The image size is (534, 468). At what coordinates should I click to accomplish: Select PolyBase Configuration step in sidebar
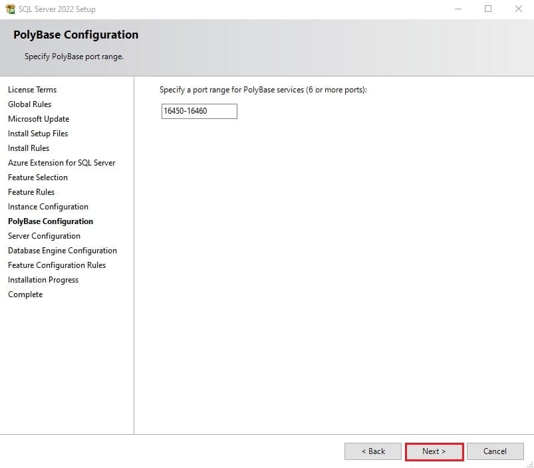click(51, 221)
